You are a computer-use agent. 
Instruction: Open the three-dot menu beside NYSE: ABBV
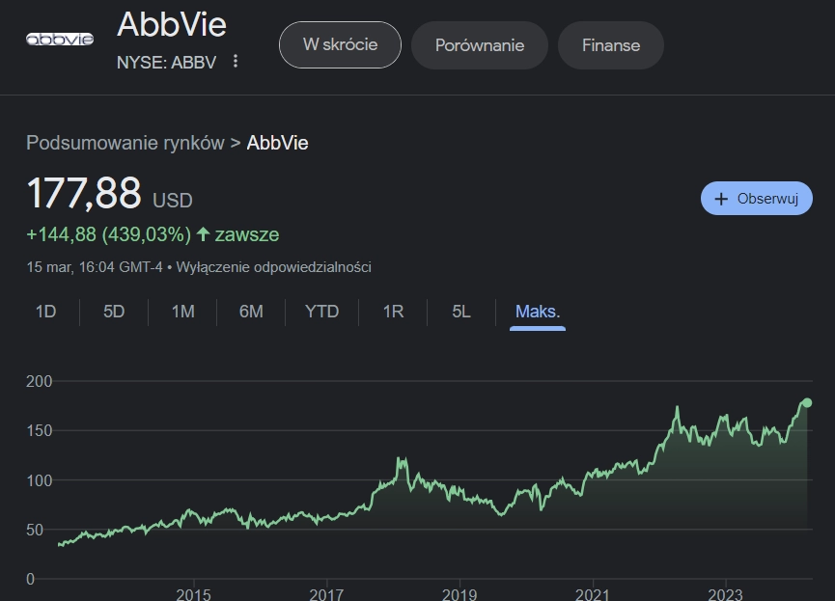[236, 61]
